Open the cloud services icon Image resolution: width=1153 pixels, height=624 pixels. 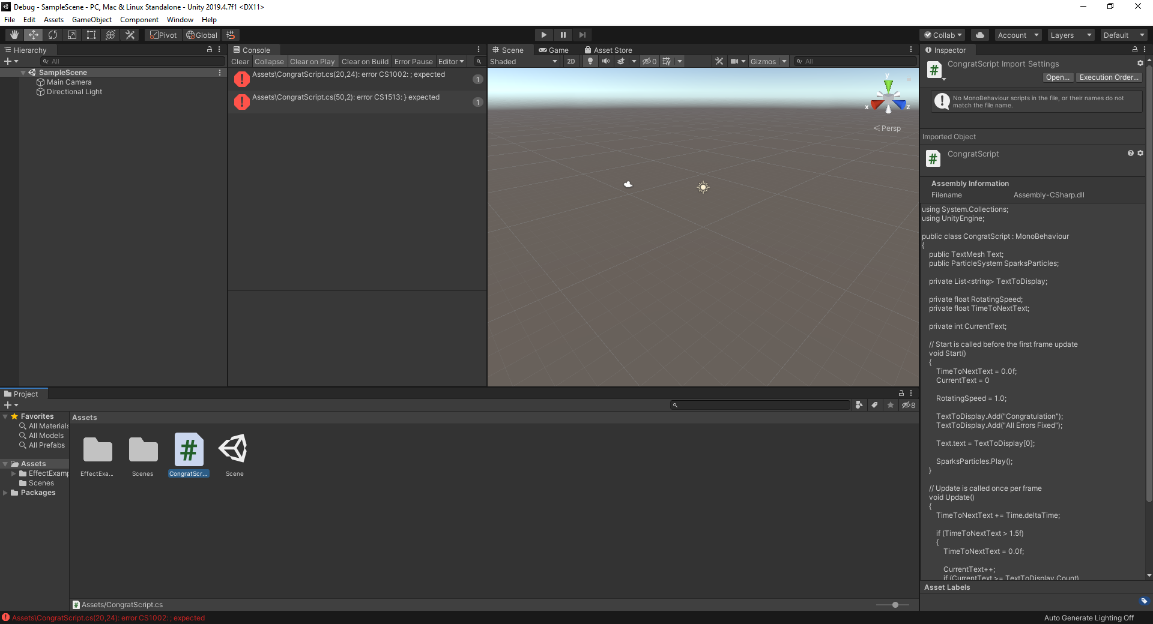pyautogui.click(x=980, y=35)
